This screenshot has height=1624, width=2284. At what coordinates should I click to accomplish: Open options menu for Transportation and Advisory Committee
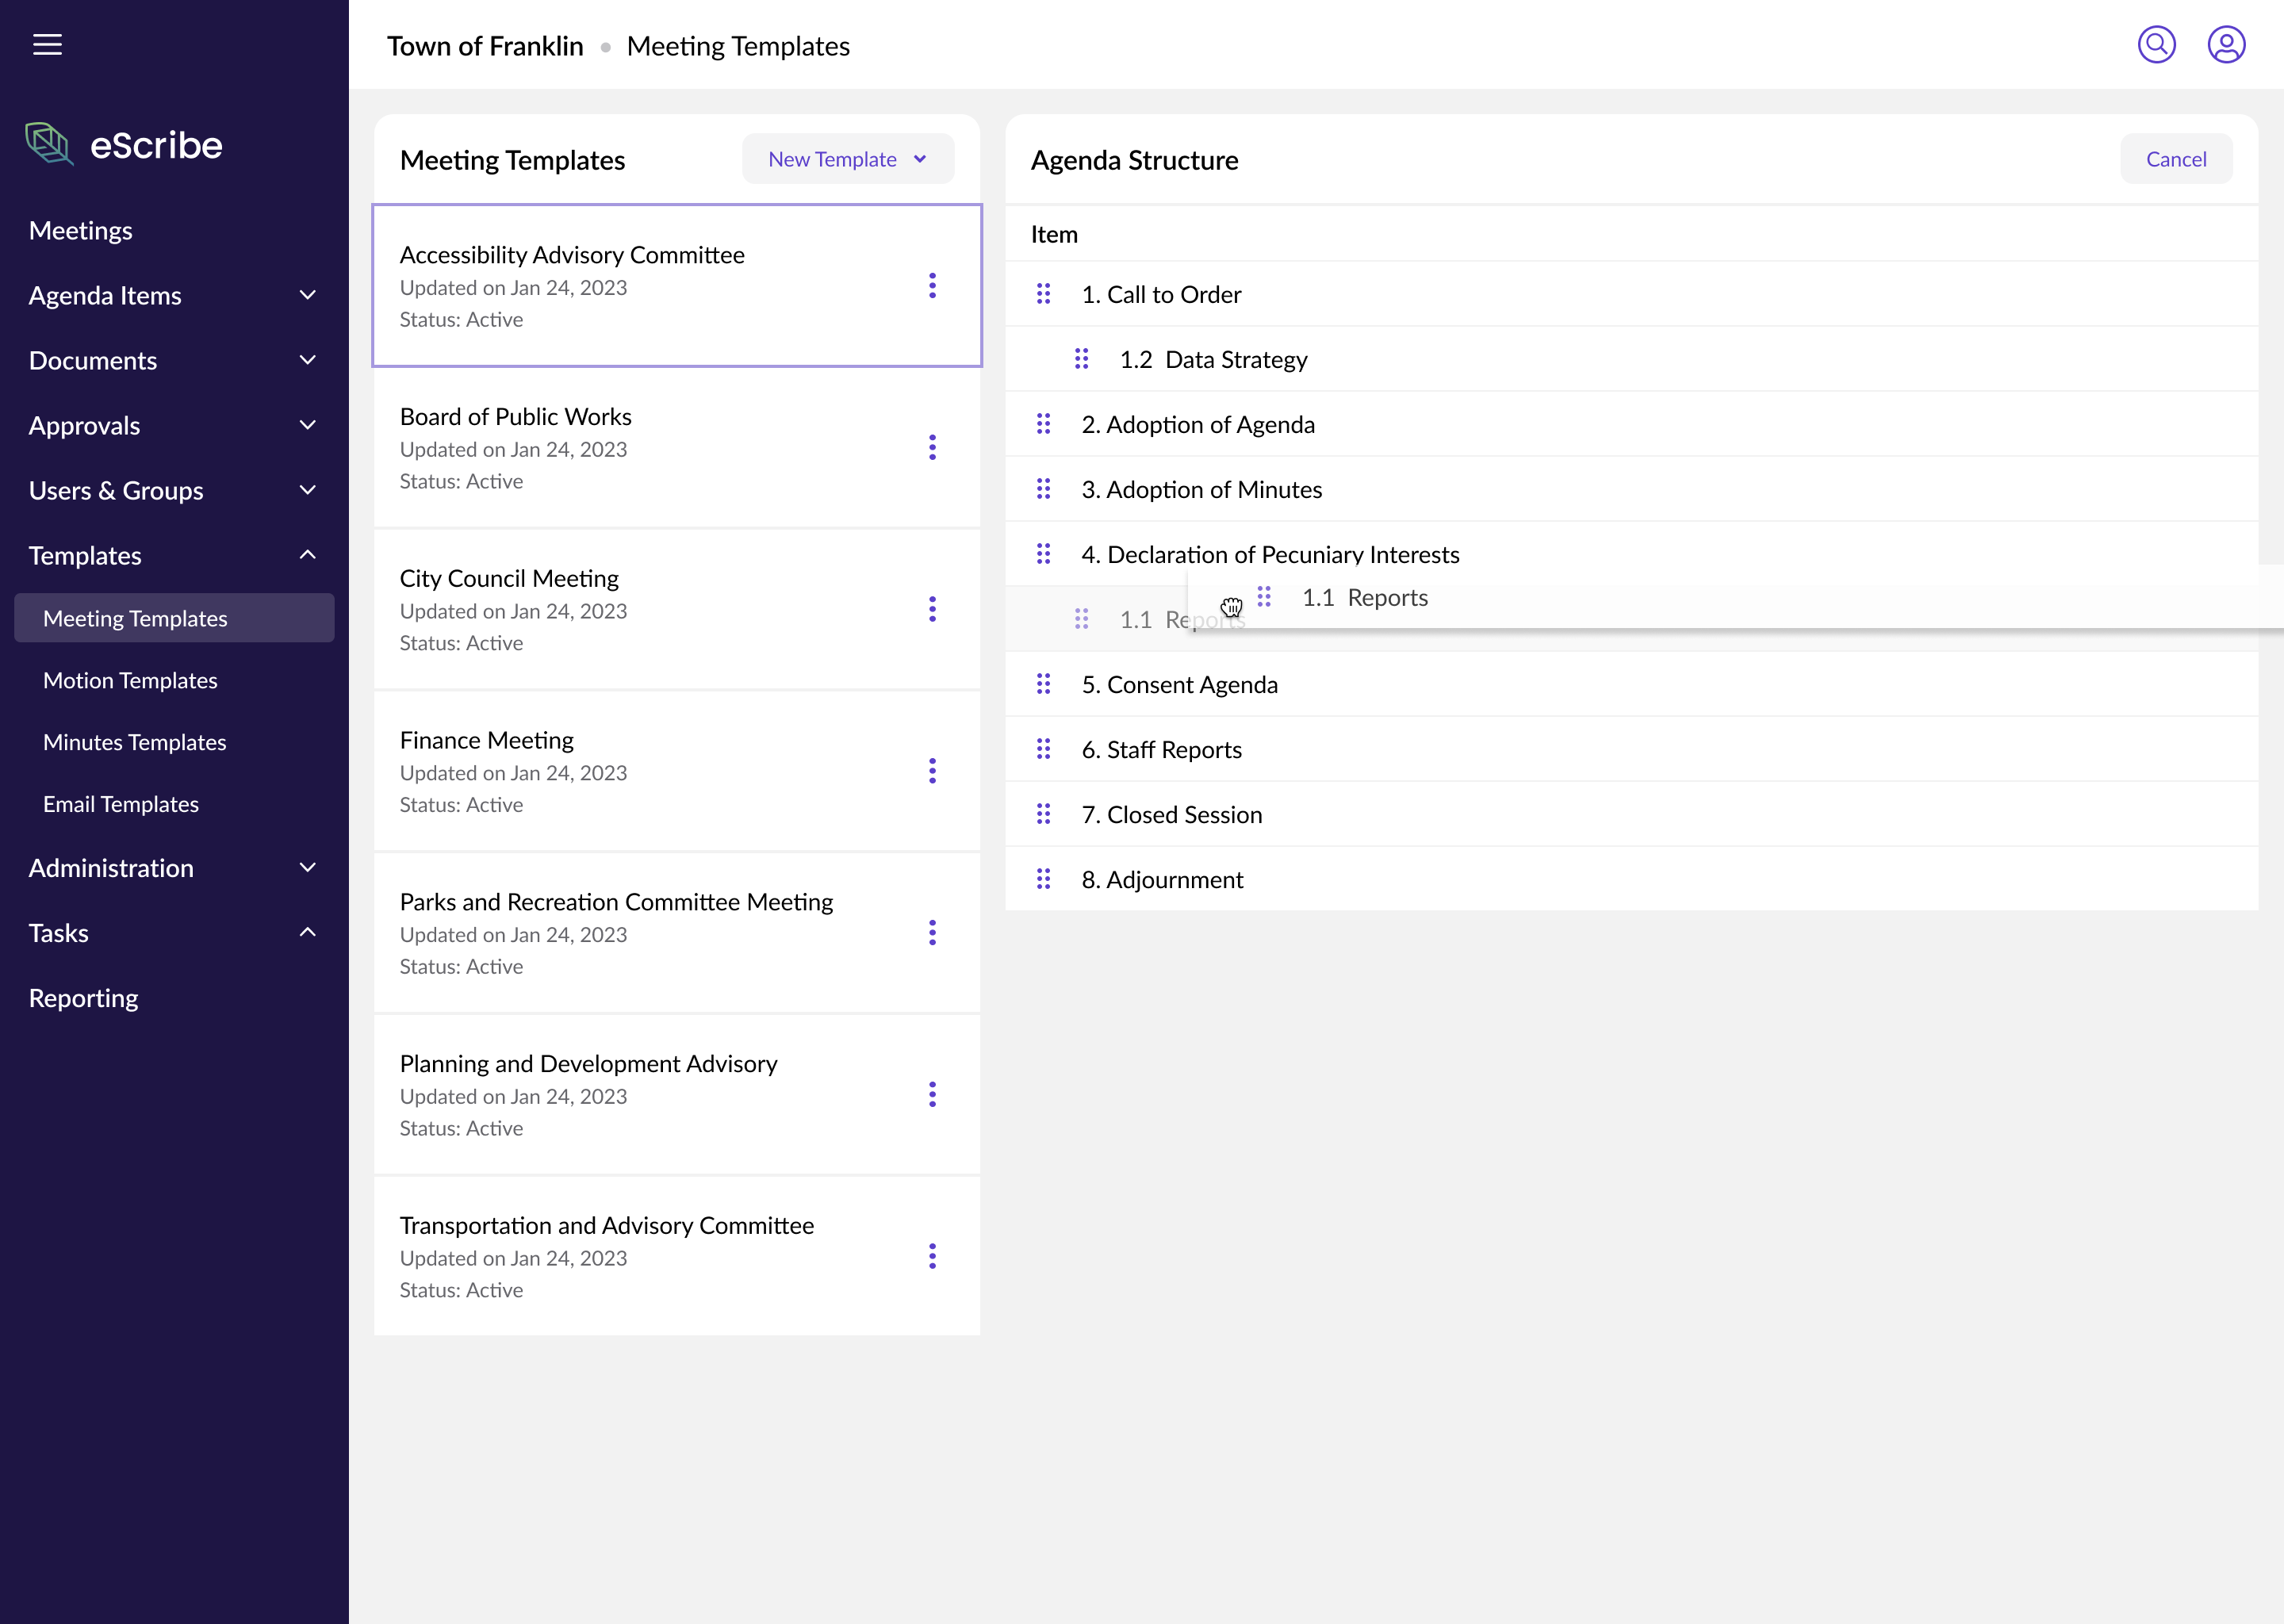[x=932, y=1257]
